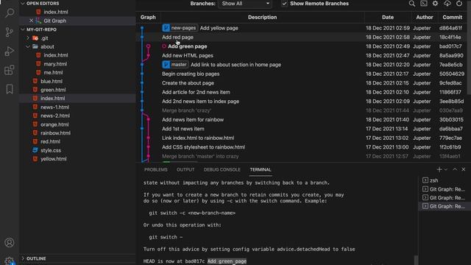Screen dimensions: 471x265
Task: Open the Search view in activity bar
Action: coord(10,13)
